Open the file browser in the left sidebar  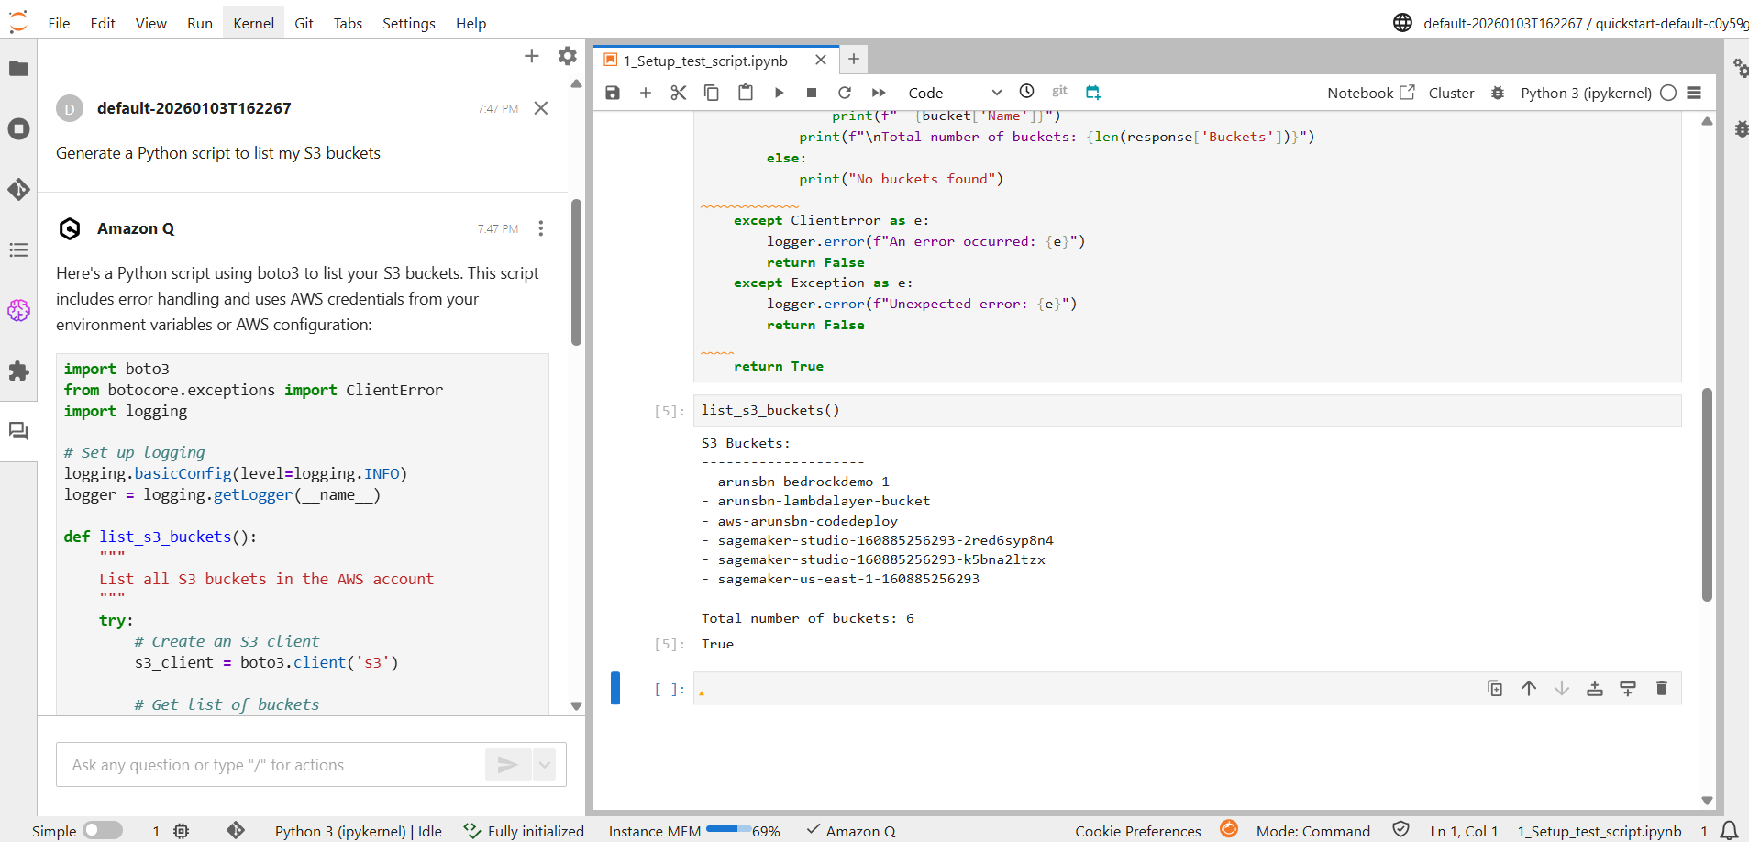point(18,68)
